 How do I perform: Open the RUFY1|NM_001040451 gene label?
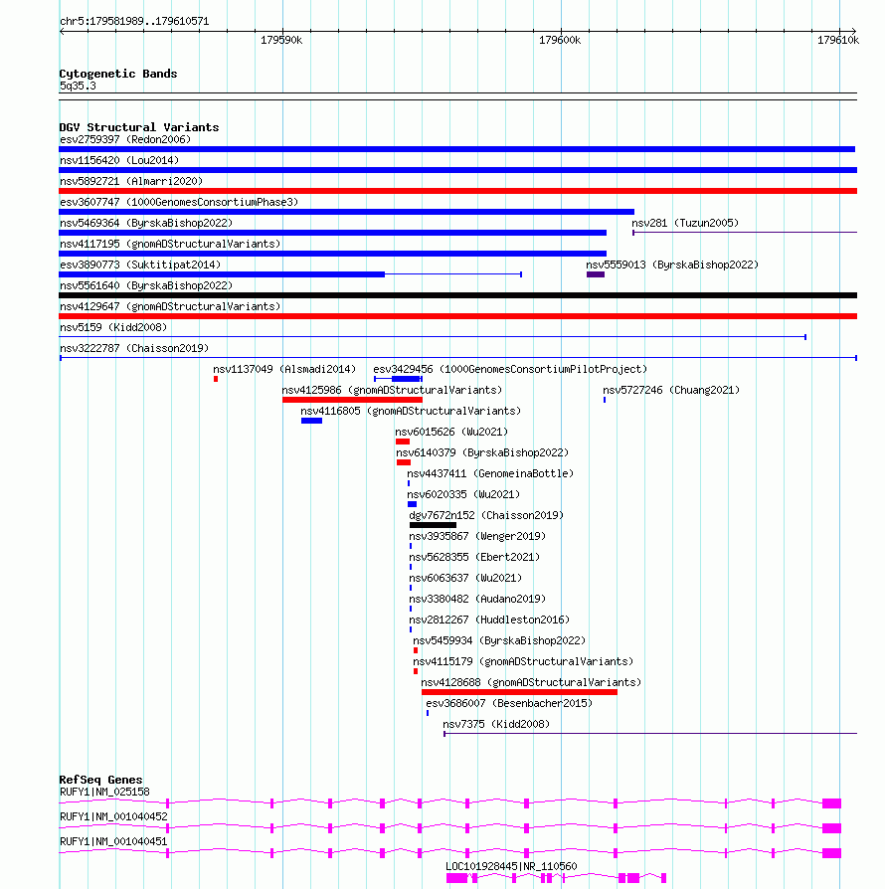(x=113, y=842)
